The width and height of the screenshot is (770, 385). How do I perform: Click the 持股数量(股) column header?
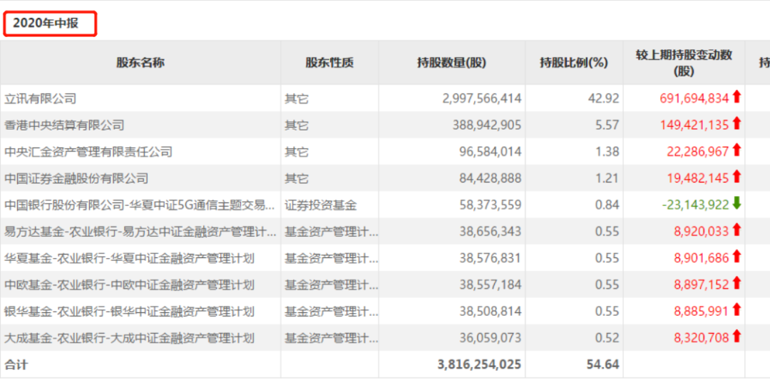[x=451, y=62]
